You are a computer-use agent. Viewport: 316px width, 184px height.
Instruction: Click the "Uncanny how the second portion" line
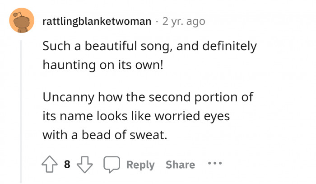[148, 97]
